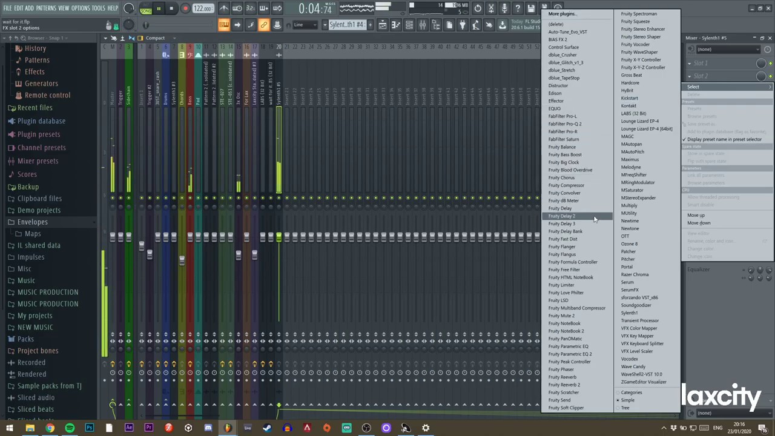Open the TOOLS menu
The image size is (775, 436).
pos(99,8)
